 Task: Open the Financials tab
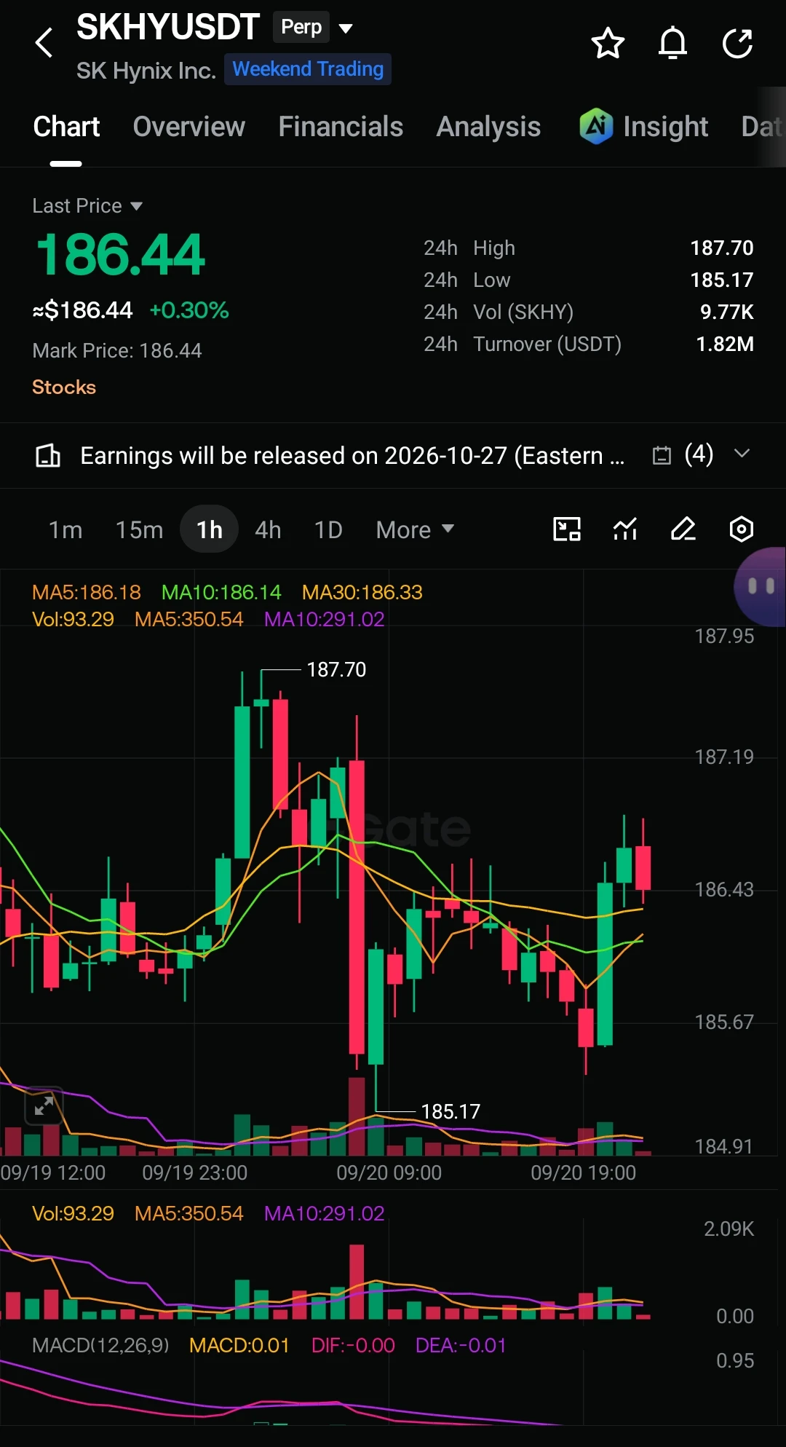coord(341,127)
